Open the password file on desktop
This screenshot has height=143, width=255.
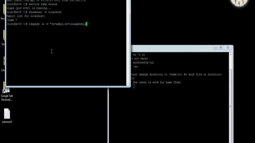7,116
